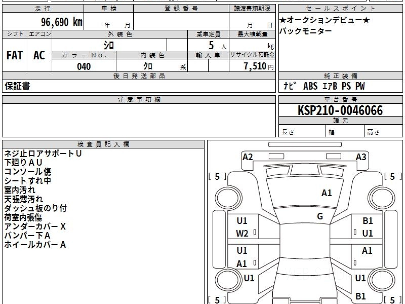Select the ★オークションデビュー★ sales point line

(x=325, y=21)
